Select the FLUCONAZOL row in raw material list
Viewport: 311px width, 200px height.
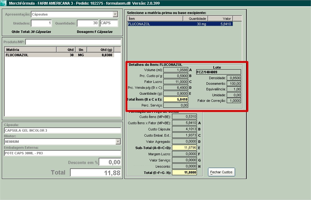coord(180,24)
